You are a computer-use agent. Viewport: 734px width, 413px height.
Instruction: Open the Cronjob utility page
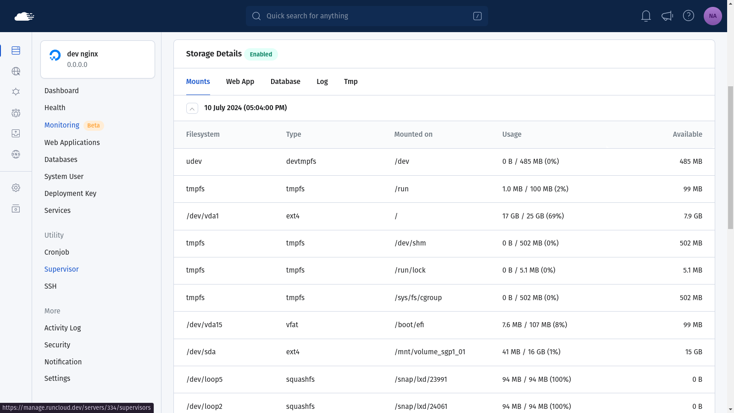coord(57,252)
